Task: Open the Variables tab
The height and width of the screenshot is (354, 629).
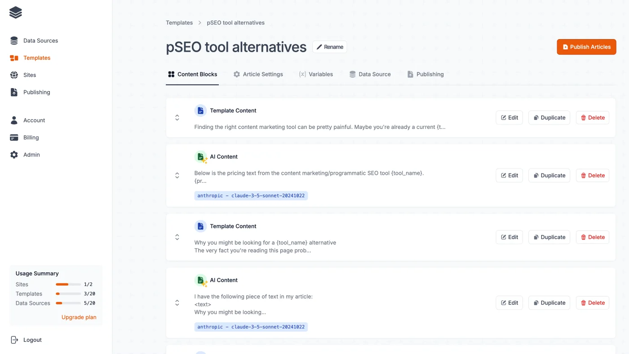Action: (x=316, y=74)
